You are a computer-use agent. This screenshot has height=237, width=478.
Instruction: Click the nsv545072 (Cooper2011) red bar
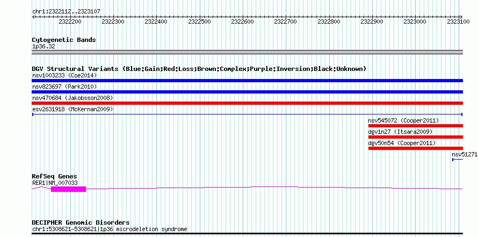416,126
